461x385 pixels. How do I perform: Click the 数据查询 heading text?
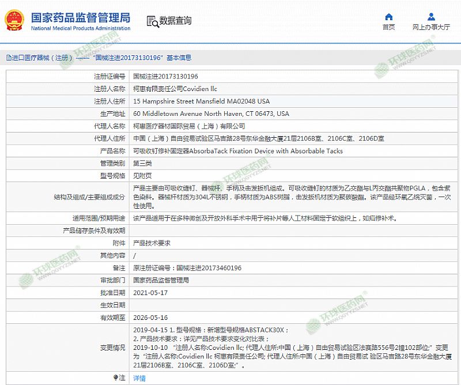(x=175, y=21)
